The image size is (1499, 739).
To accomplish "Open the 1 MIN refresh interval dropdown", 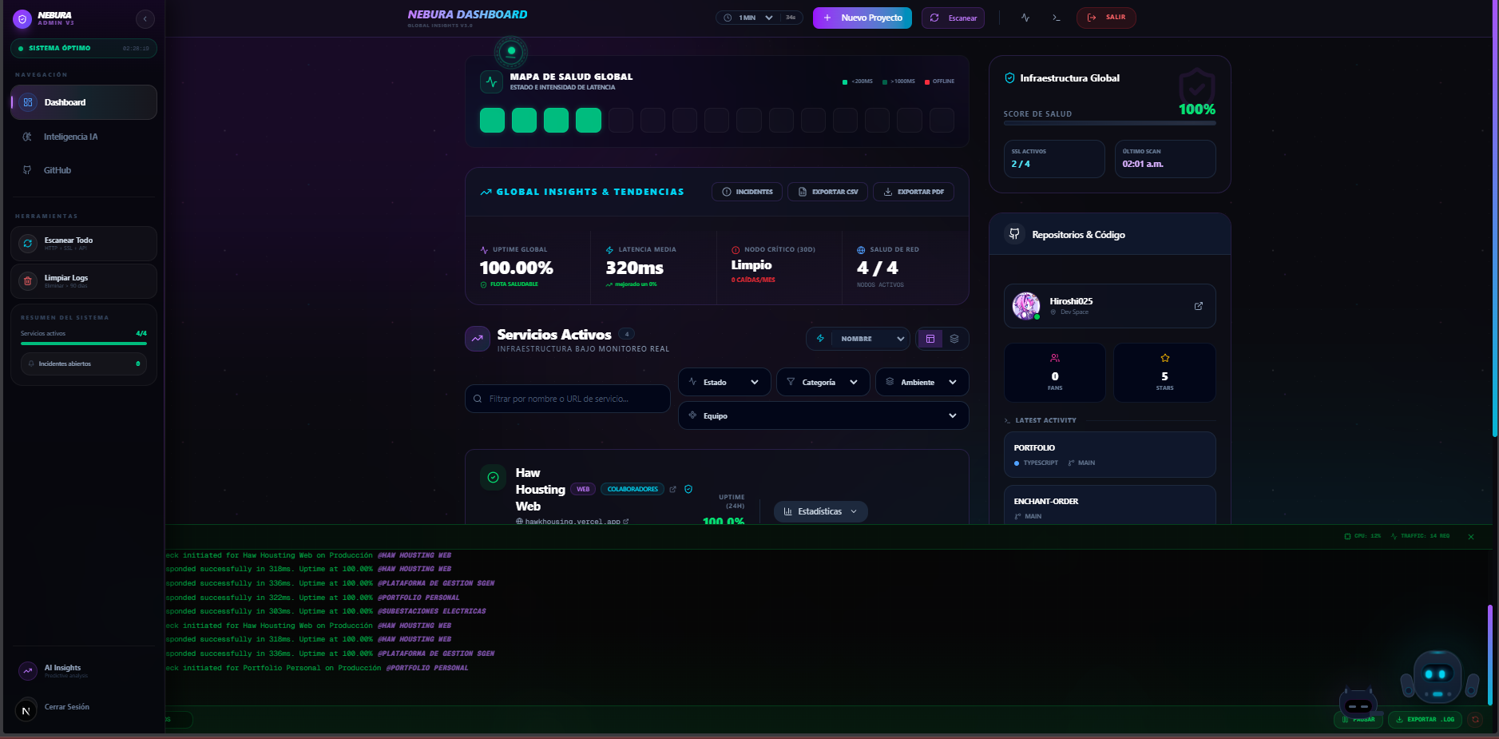I will coord(748,18).
